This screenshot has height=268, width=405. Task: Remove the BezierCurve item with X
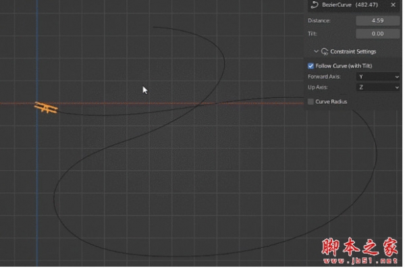[393, 5]
